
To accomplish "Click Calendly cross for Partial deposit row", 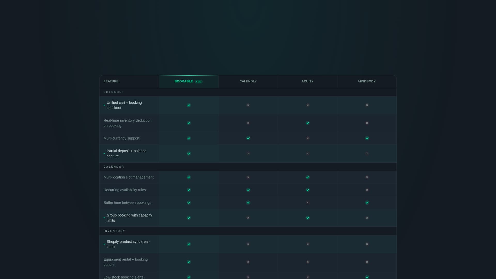I will coord(248,153).
